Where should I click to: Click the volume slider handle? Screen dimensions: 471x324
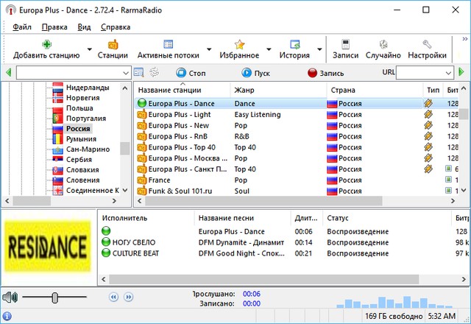(x=54, y=297)
